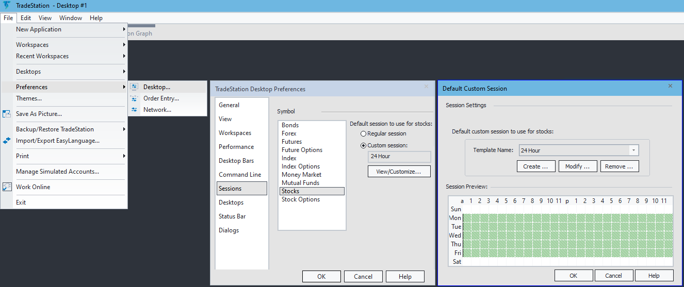The width and height of the screenshot is (684, 287).
Task: Click Help in Default Custom Session dialog
Action: 654,276
